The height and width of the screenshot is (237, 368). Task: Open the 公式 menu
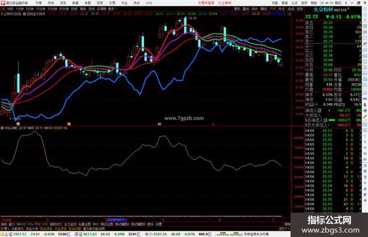[294, 3]
